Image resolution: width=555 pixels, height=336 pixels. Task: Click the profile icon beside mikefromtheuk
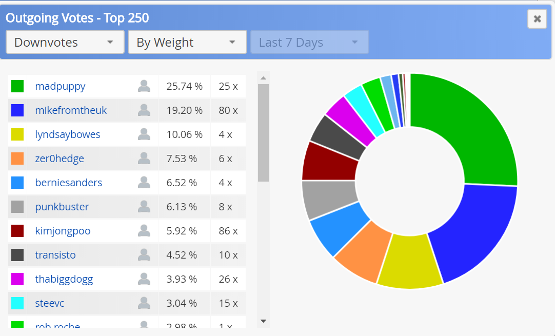point(144,110)
